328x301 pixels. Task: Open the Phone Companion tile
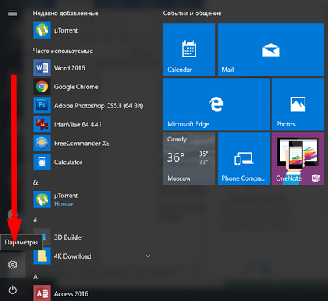point(243,159)
